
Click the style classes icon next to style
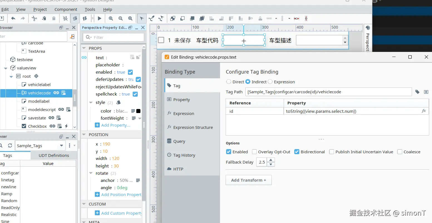[x=118, y=102]
